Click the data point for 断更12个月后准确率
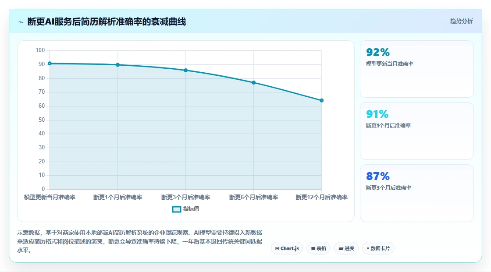 click(322, 100)
